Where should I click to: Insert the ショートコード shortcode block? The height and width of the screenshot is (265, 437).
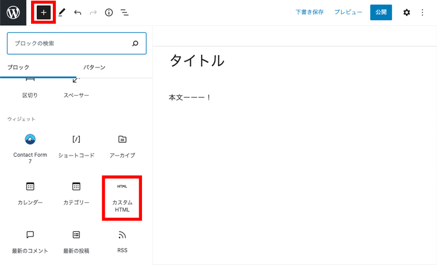tap(76, 147)
